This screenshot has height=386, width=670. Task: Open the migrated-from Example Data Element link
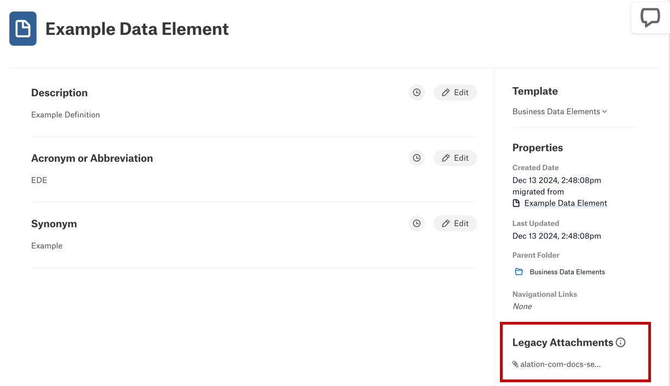pos(566,203)
